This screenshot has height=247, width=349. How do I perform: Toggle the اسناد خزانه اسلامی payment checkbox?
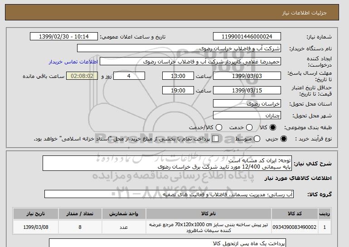(215, 139)
